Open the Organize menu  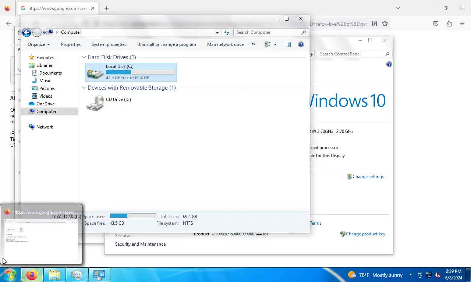(39, 44)
